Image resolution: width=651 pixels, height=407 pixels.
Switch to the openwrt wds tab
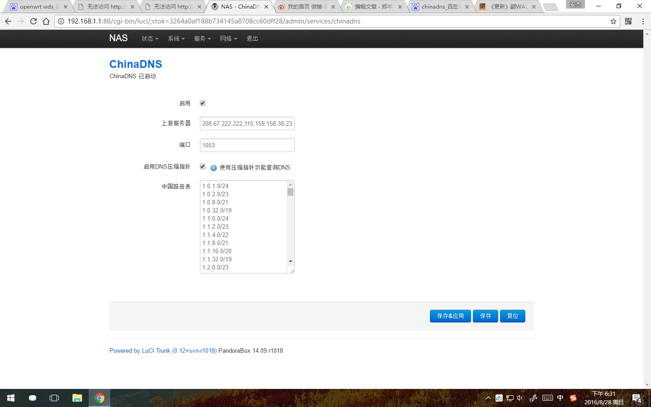[39, 7]
